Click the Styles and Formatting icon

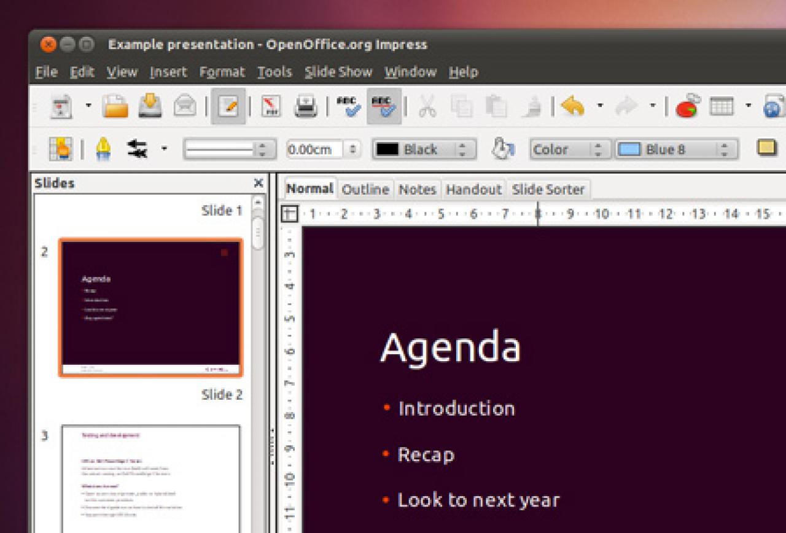tap(61, 149)
